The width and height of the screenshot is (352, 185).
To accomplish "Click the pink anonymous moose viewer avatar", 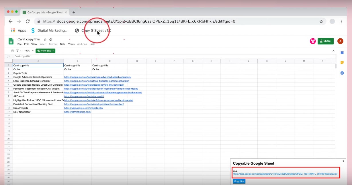I will [313, 41].
